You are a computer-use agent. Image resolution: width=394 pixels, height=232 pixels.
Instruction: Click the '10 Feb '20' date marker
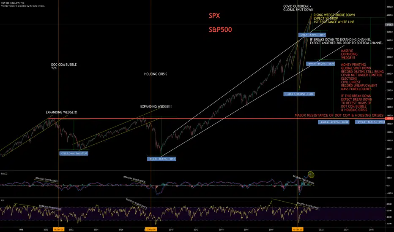pyautogui.click(x=298, y=229)
